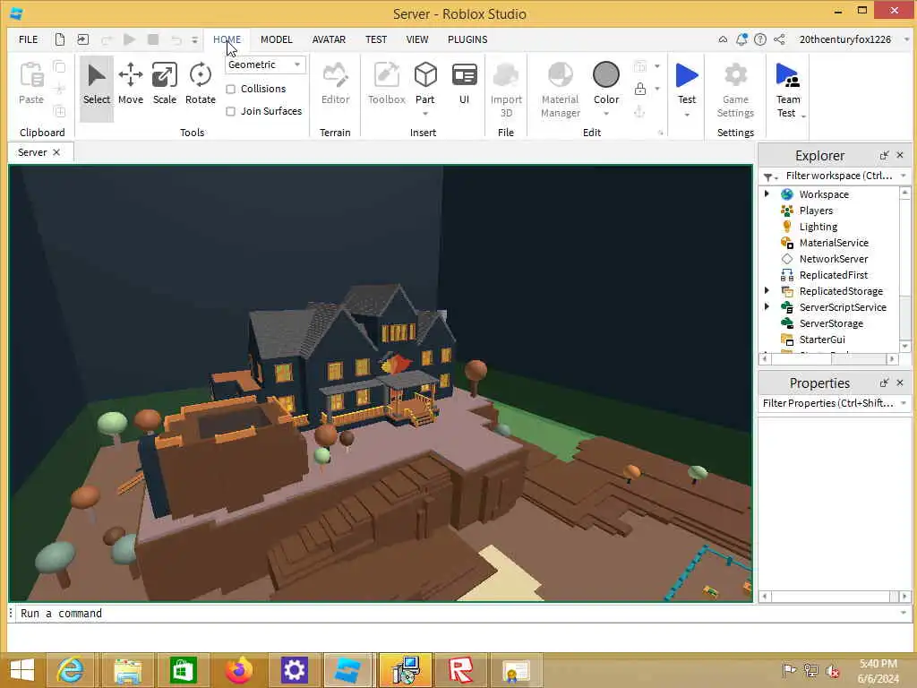Activate the Select tool
This screenshot has height=688, width=917.
pos(97,85)
